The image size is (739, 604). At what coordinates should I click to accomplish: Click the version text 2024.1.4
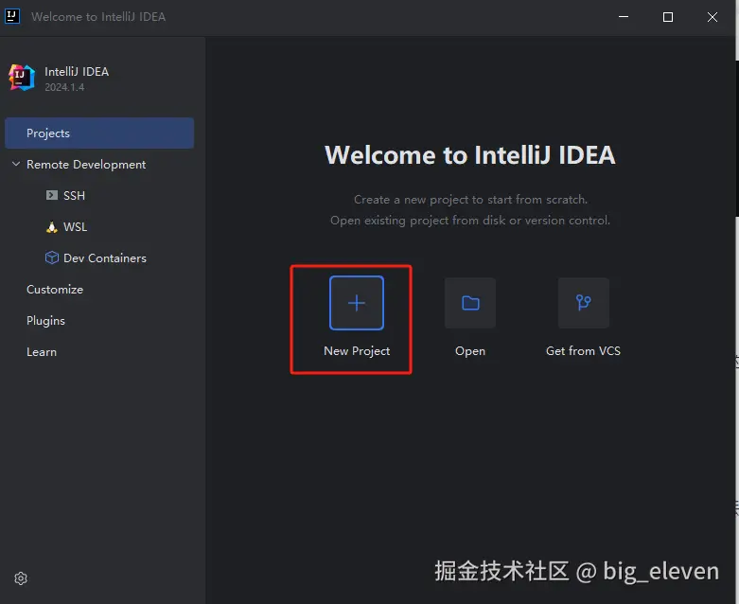point(64,87)
